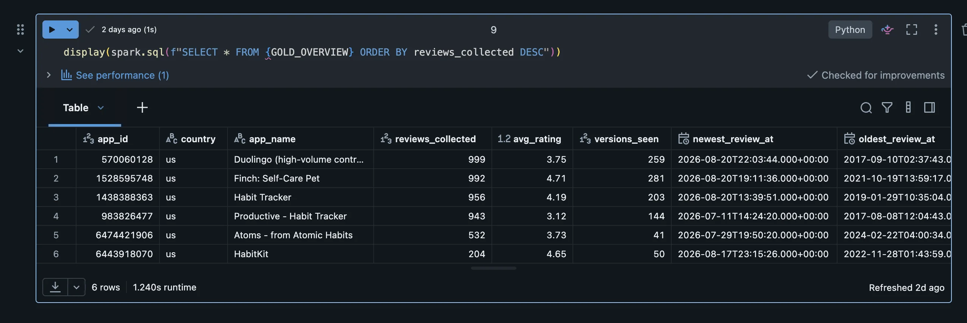
Task: Click the oldest_review_at calendar icon
Action: [x=849, y=139]
